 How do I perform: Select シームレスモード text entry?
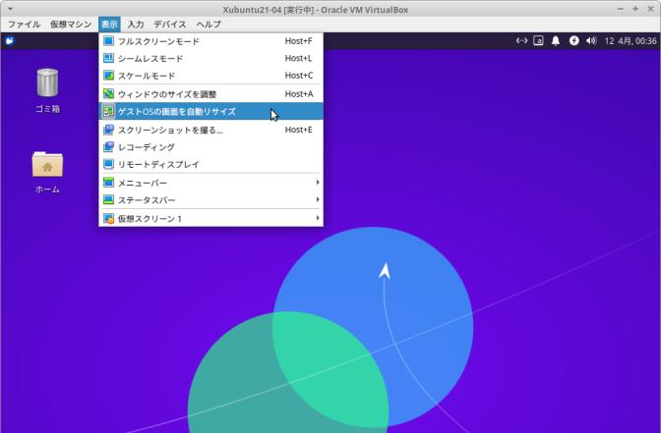point(150,59)
